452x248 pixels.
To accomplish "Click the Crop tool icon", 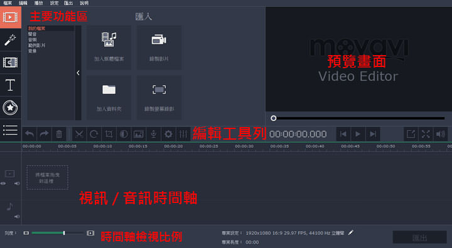I will [109, 134].
